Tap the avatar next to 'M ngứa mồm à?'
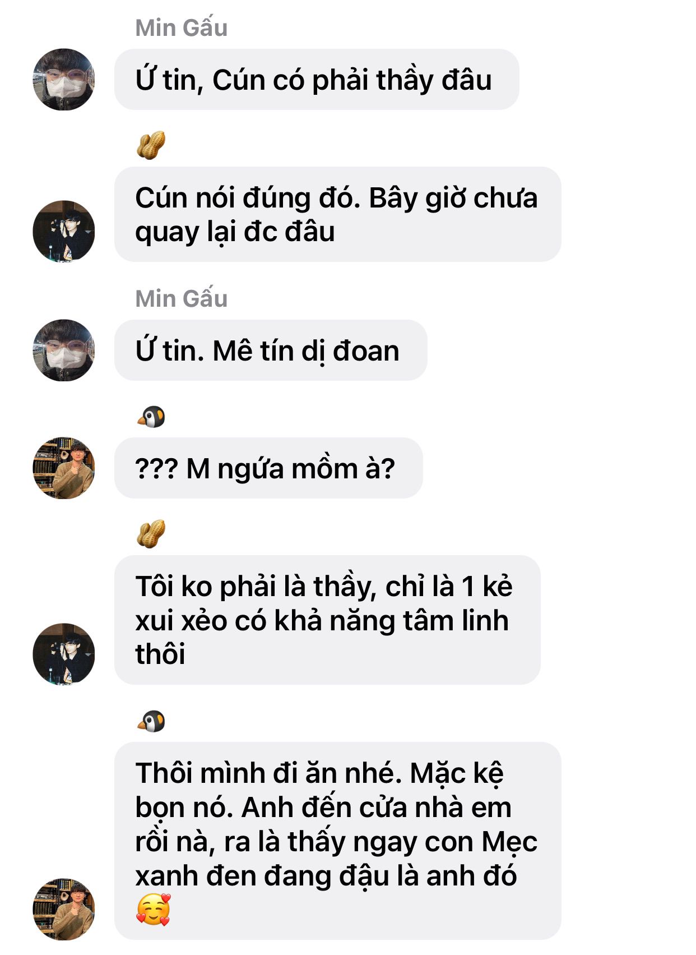The image size is (696, 955). point(63,468)
